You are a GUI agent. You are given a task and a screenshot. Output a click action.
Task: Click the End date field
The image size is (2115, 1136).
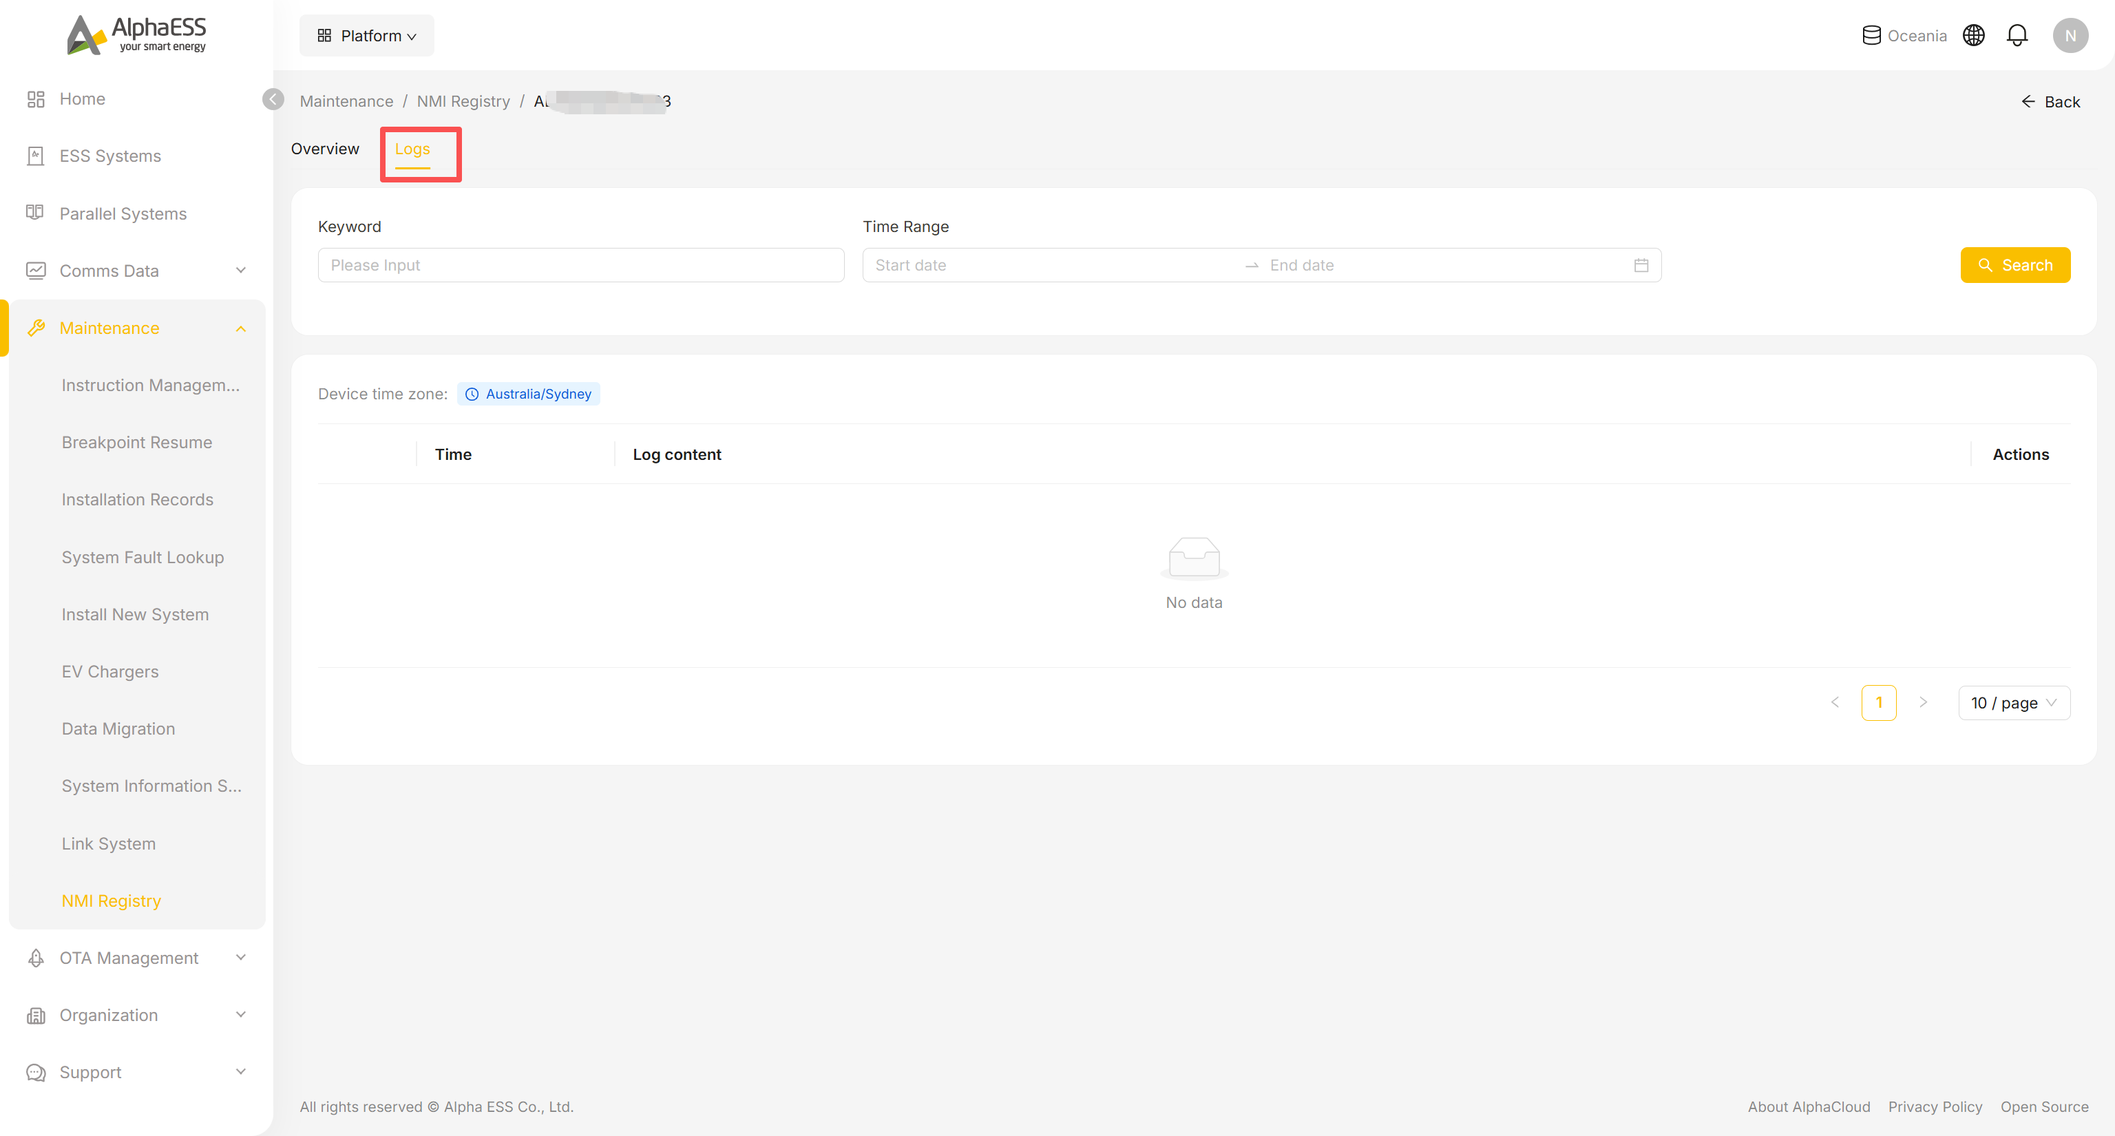1446,265
